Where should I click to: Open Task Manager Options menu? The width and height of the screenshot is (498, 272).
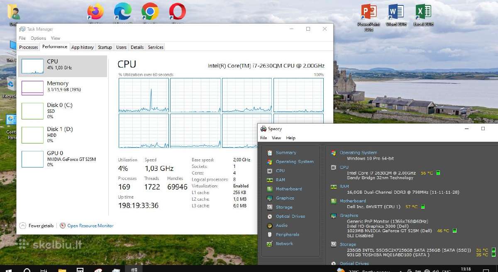click(x=38, y=38)
